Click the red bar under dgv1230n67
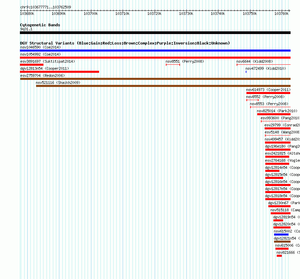The image size is (300, 279). point(279,206)
